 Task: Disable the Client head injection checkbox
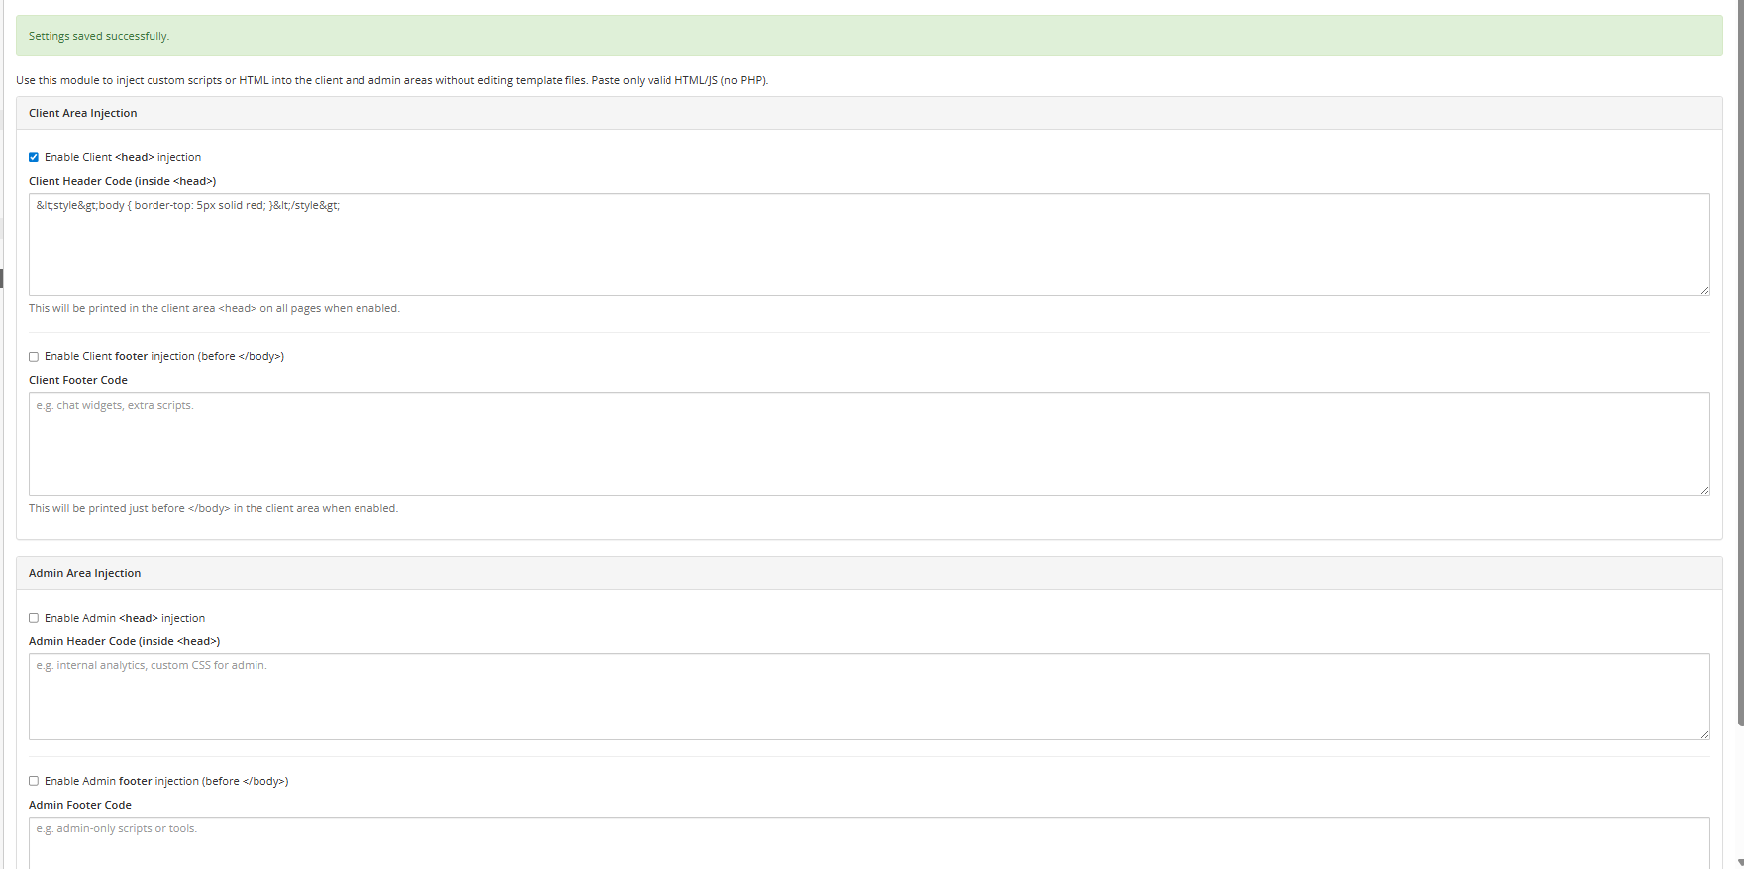tap(34, 157)
